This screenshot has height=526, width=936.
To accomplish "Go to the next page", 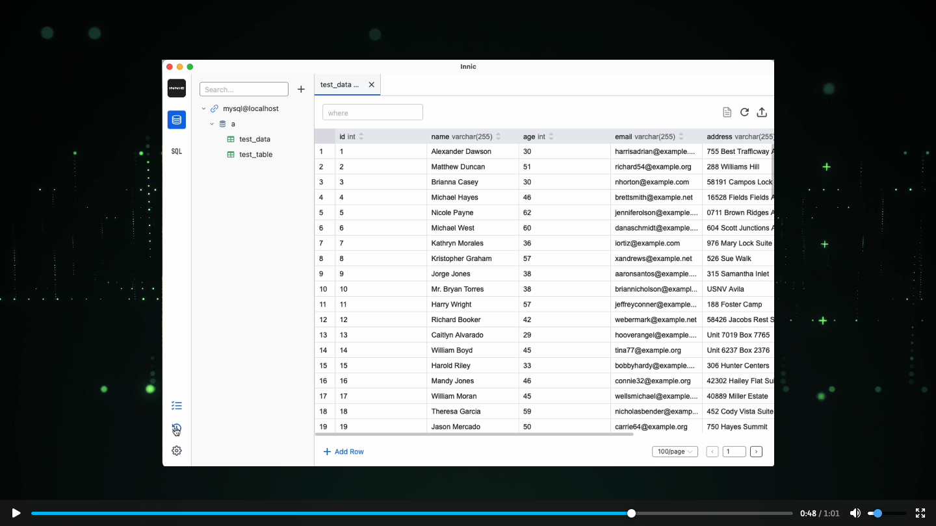I will [x=756, y=451].
